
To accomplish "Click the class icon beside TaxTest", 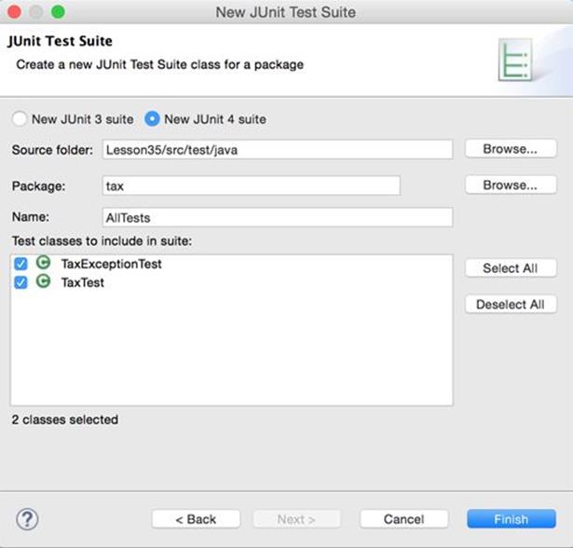I will [x=43, y=281].
